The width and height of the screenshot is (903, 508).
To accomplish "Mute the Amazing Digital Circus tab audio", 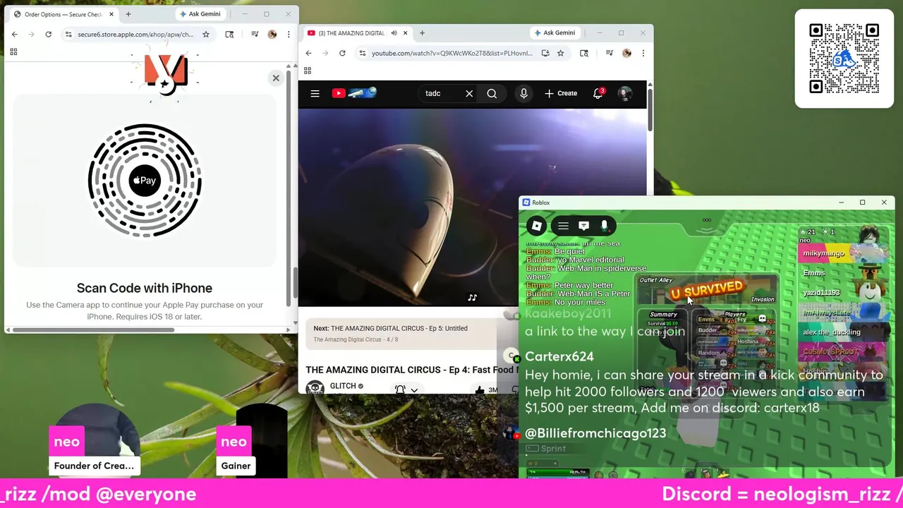I will click(x=394, y=33).
